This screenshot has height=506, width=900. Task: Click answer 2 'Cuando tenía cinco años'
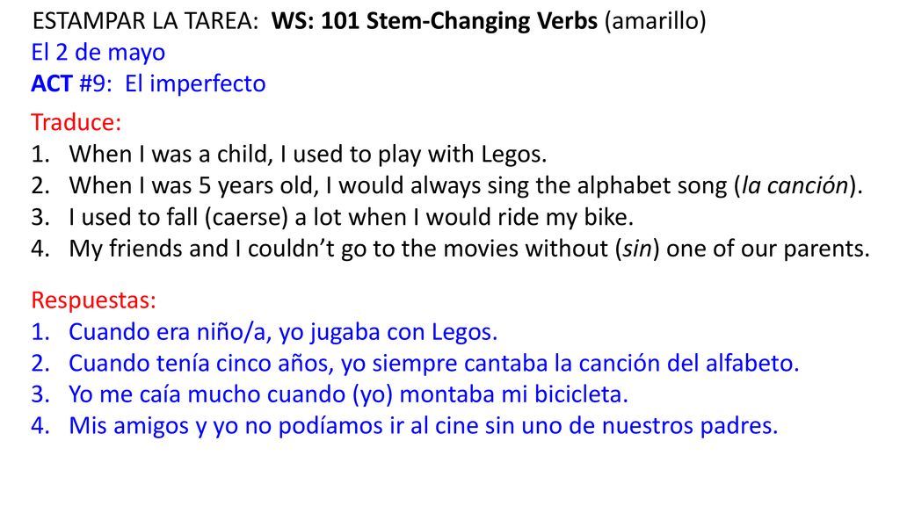[434, 363]
